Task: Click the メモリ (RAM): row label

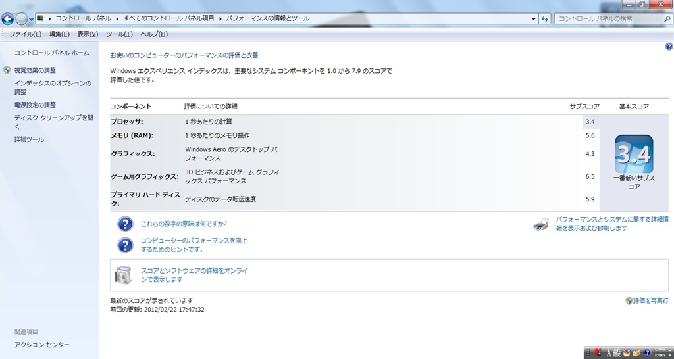Action: (x=132, y=135)
